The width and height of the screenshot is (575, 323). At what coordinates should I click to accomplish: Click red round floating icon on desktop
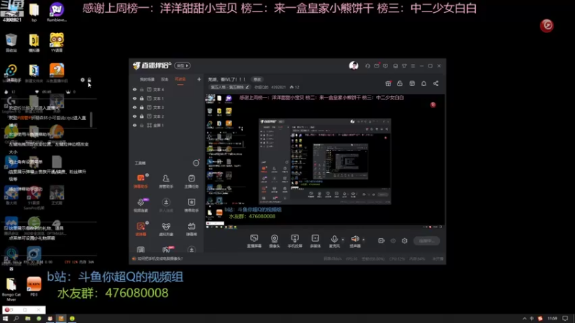[x=546, y=25]
